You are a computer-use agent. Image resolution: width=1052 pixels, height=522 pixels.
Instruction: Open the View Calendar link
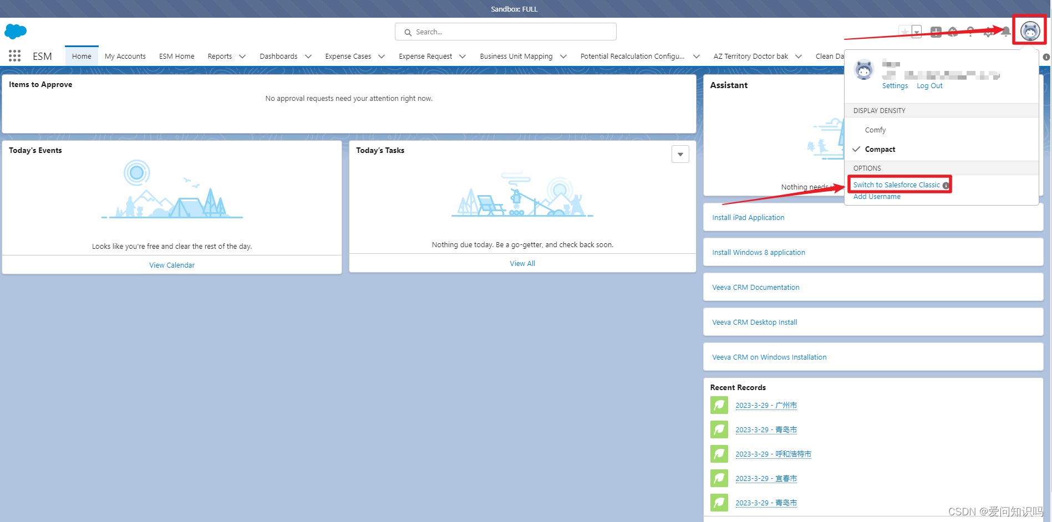point(172,265)
